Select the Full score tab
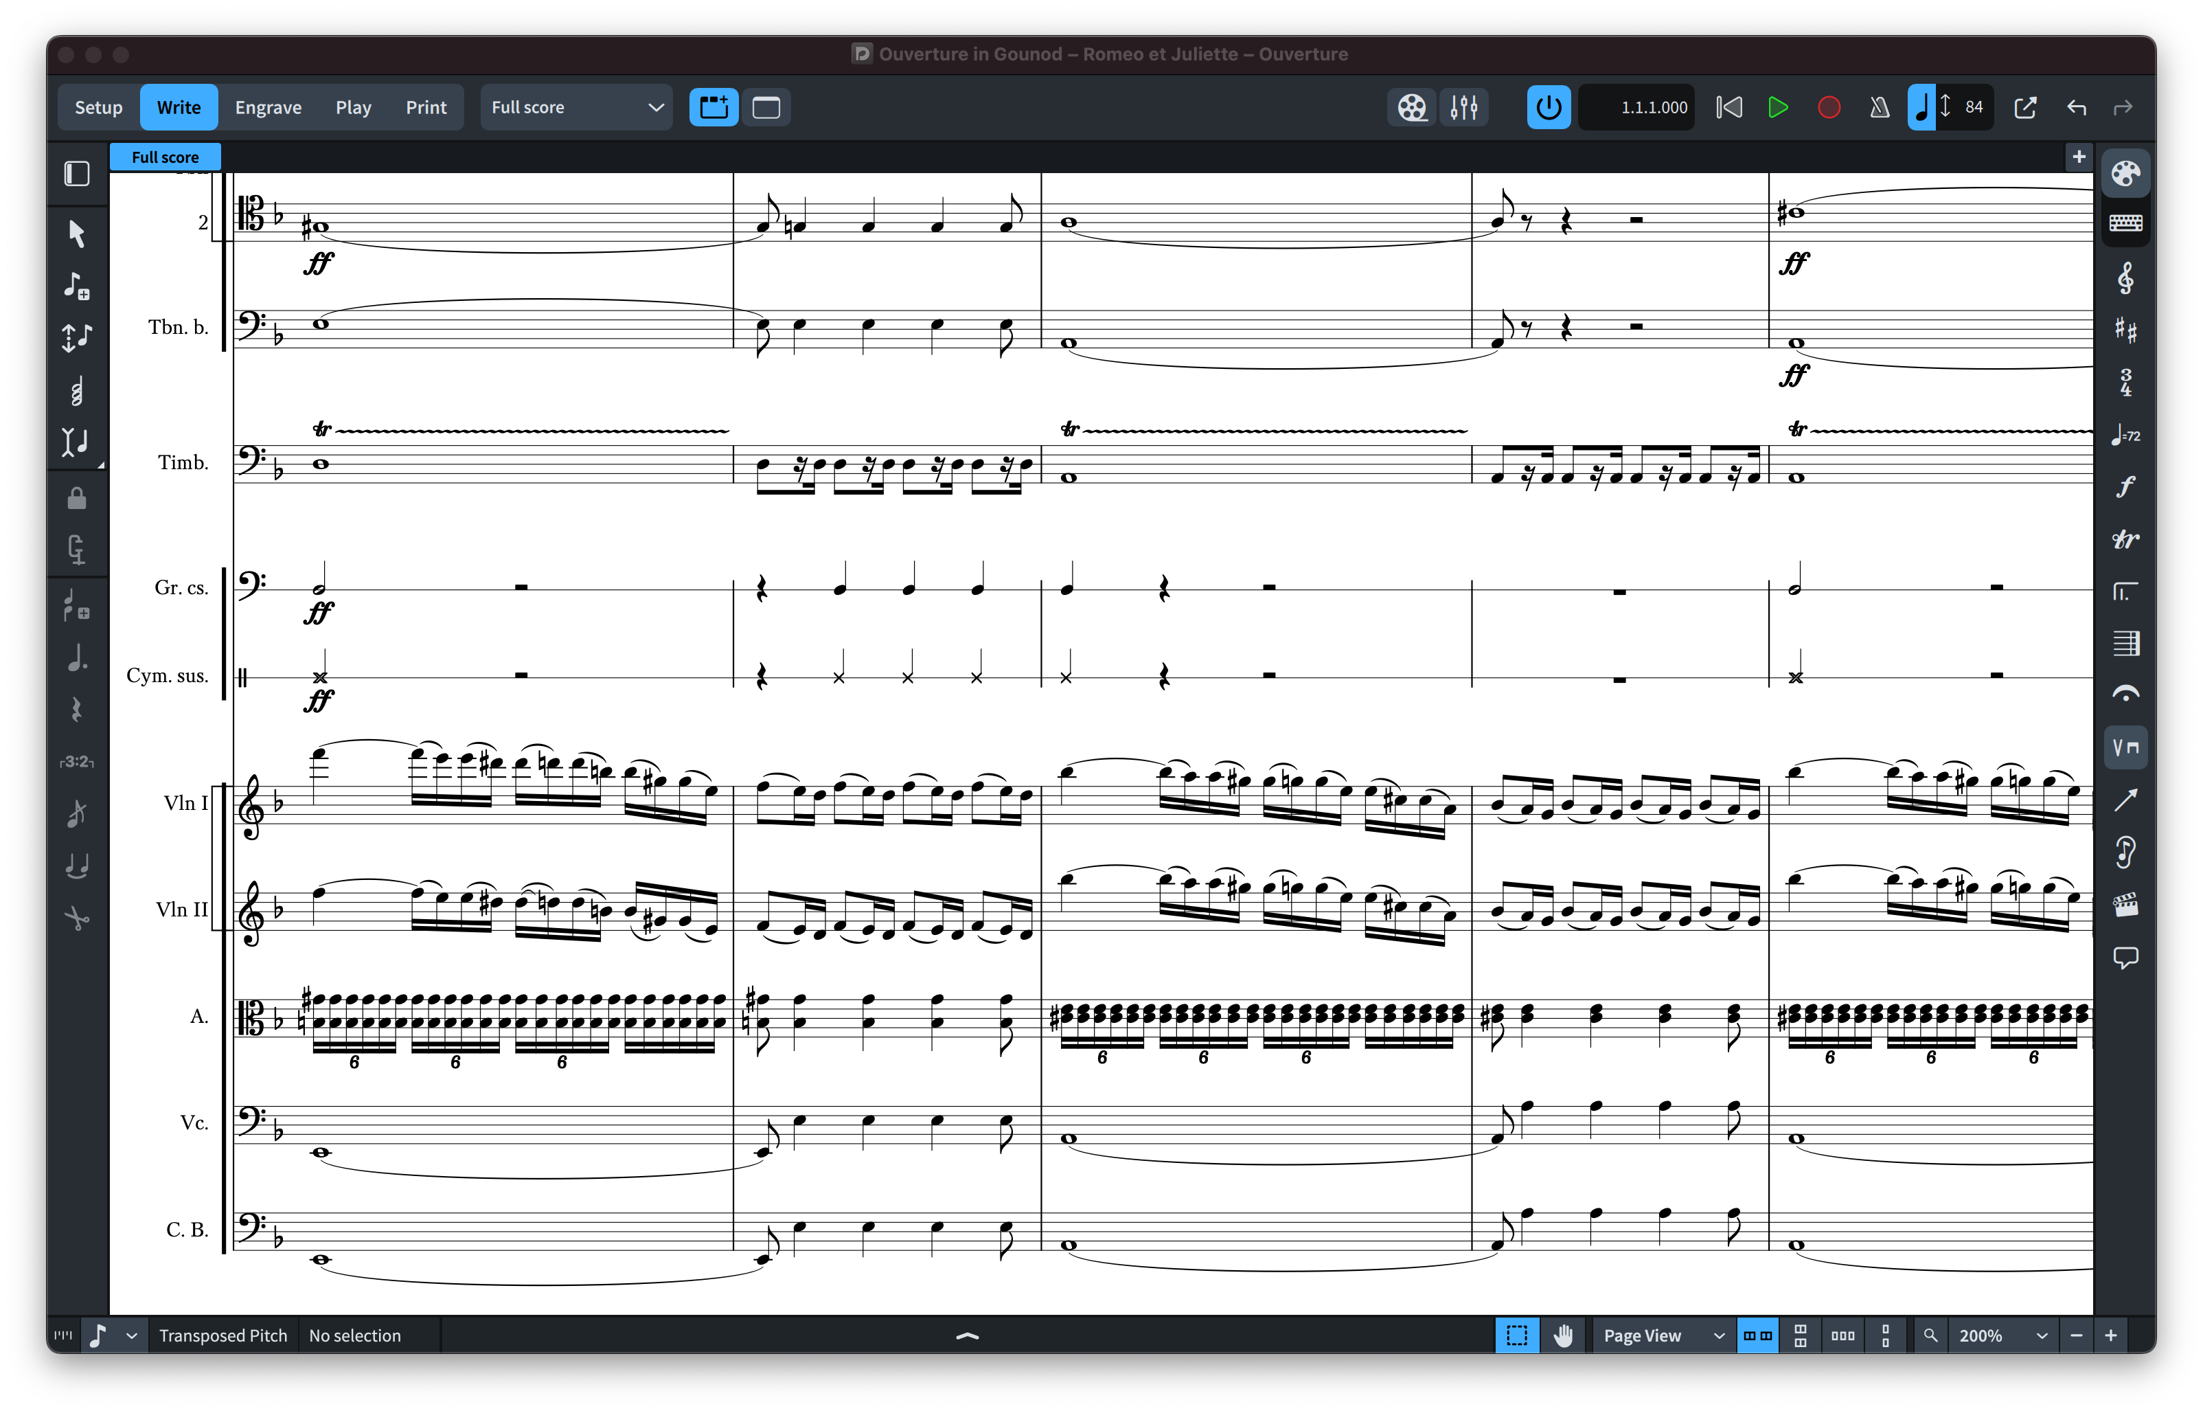The width and height of the screenshot is (2203, 1411). coord(165,157)
